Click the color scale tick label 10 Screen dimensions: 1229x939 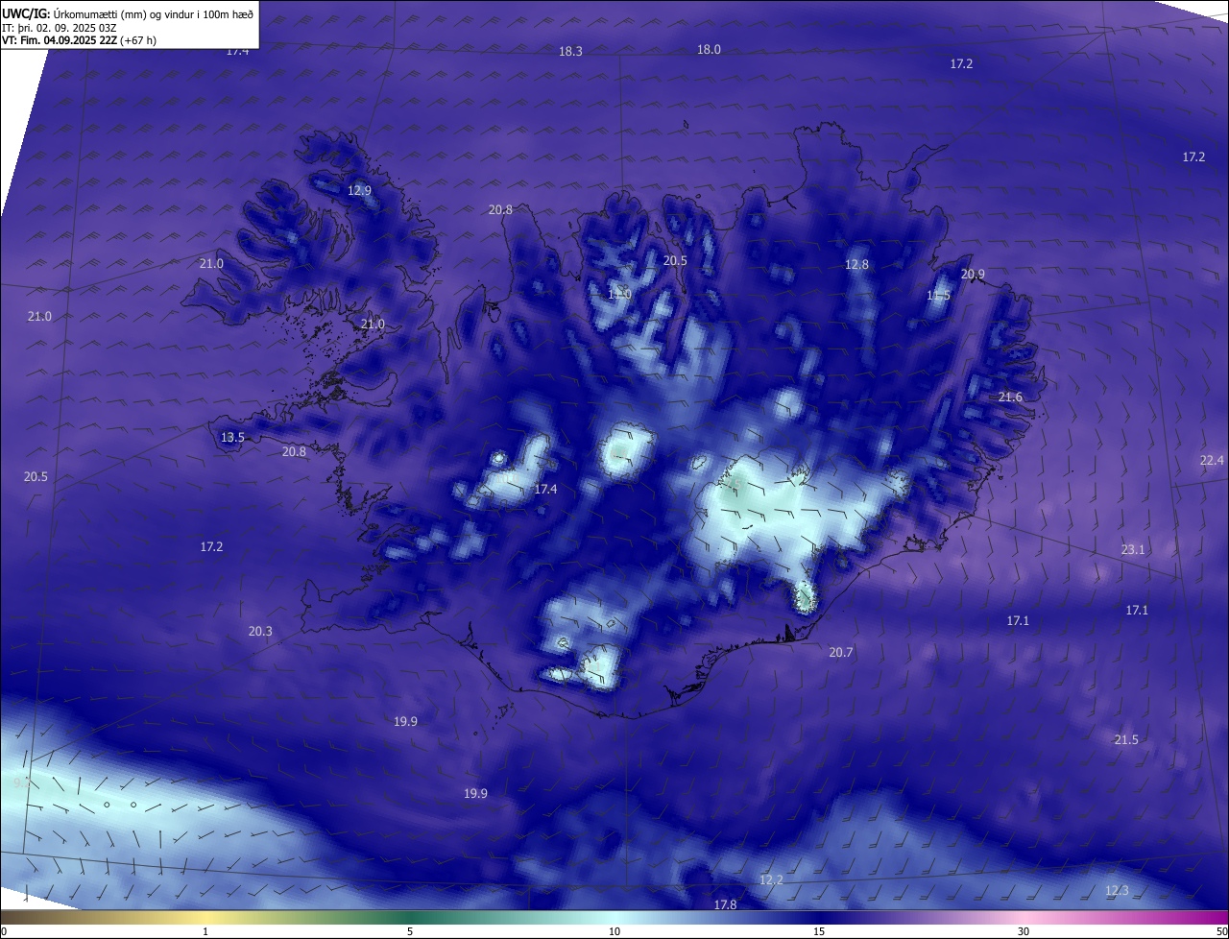pos(614,931)
